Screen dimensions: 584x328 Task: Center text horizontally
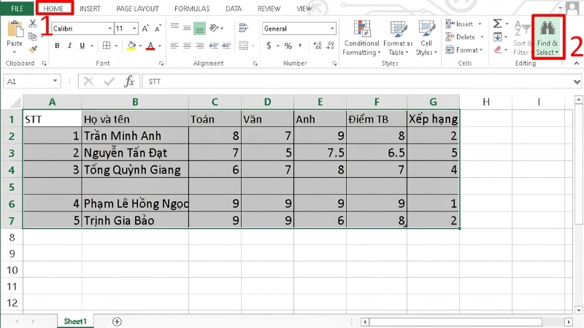[187, 46]
